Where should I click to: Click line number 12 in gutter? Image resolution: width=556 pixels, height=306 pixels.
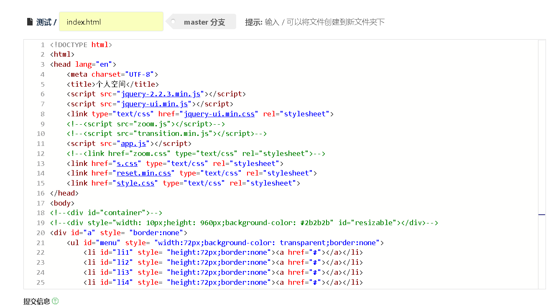point(41,153)
